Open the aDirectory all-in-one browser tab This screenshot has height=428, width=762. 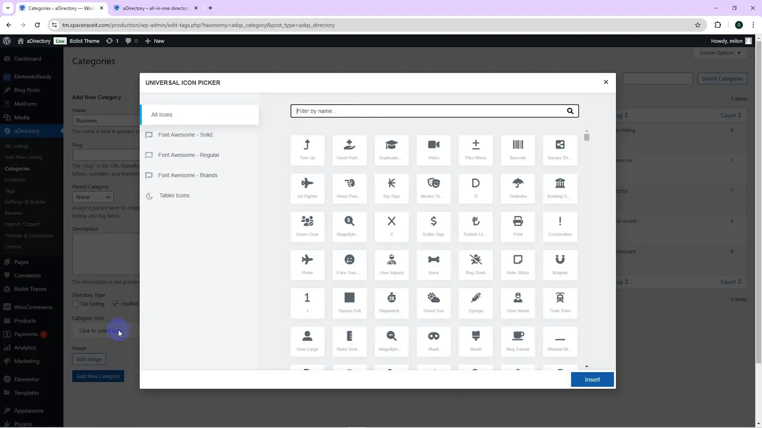coord(155,8)
